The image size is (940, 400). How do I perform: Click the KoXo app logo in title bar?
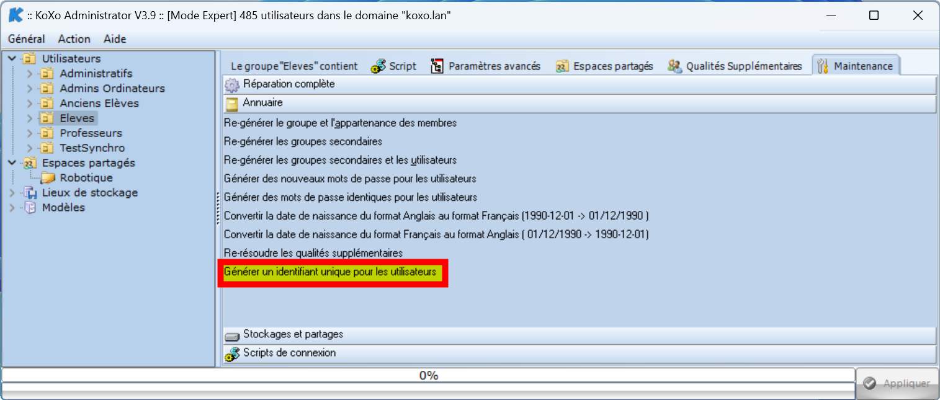click(16, 16)
